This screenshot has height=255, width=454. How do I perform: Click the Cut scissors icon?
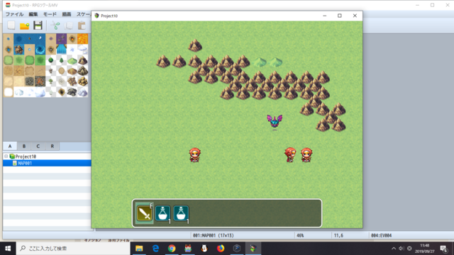pyautogui.click(x=55, y=25)
